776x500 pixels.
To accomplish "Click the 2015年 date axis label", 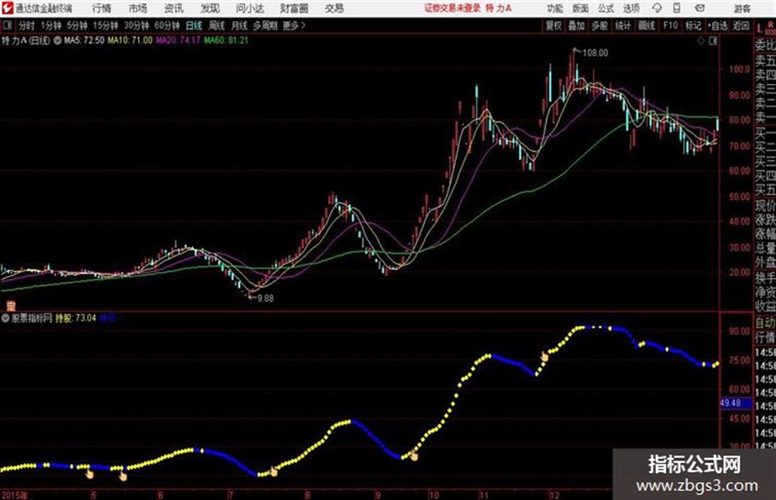I will [15, 495].
